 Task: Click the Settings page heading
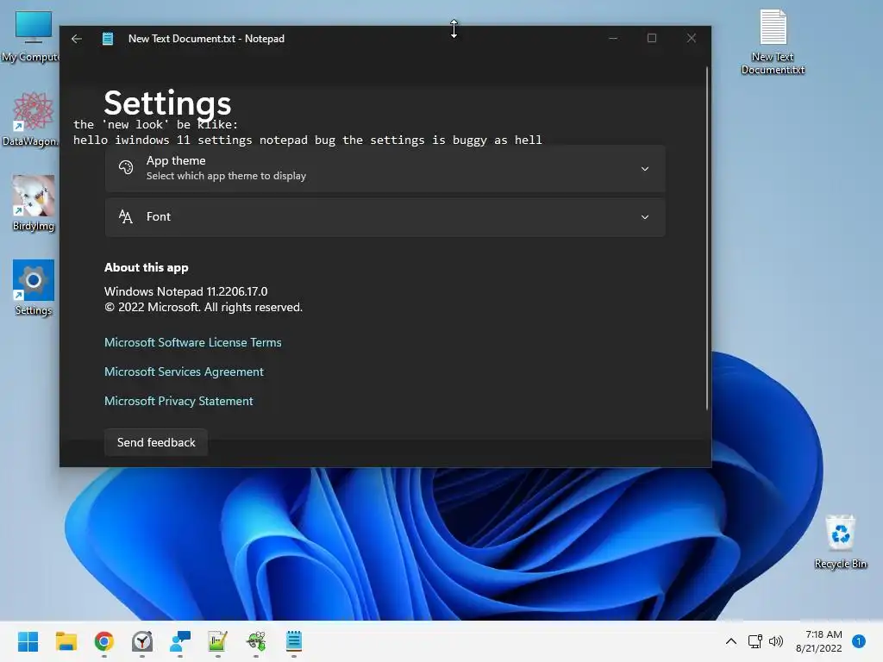point(167,103)
